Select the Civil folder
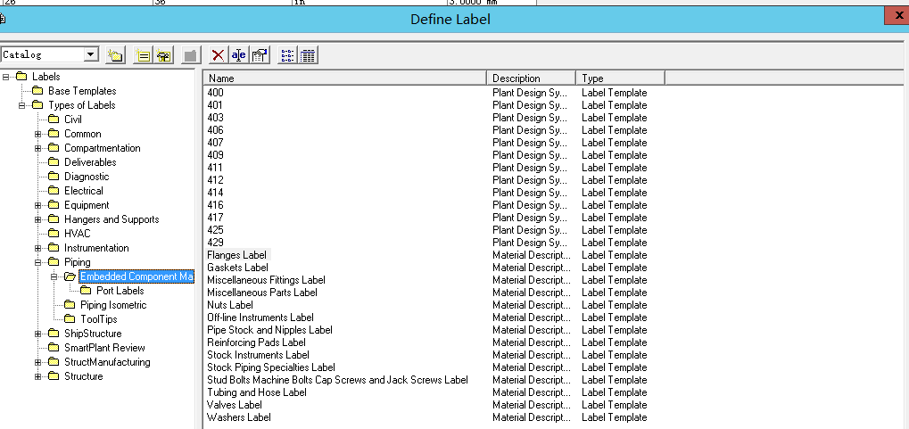The image size is (909, 429). [x=72, y=120]
